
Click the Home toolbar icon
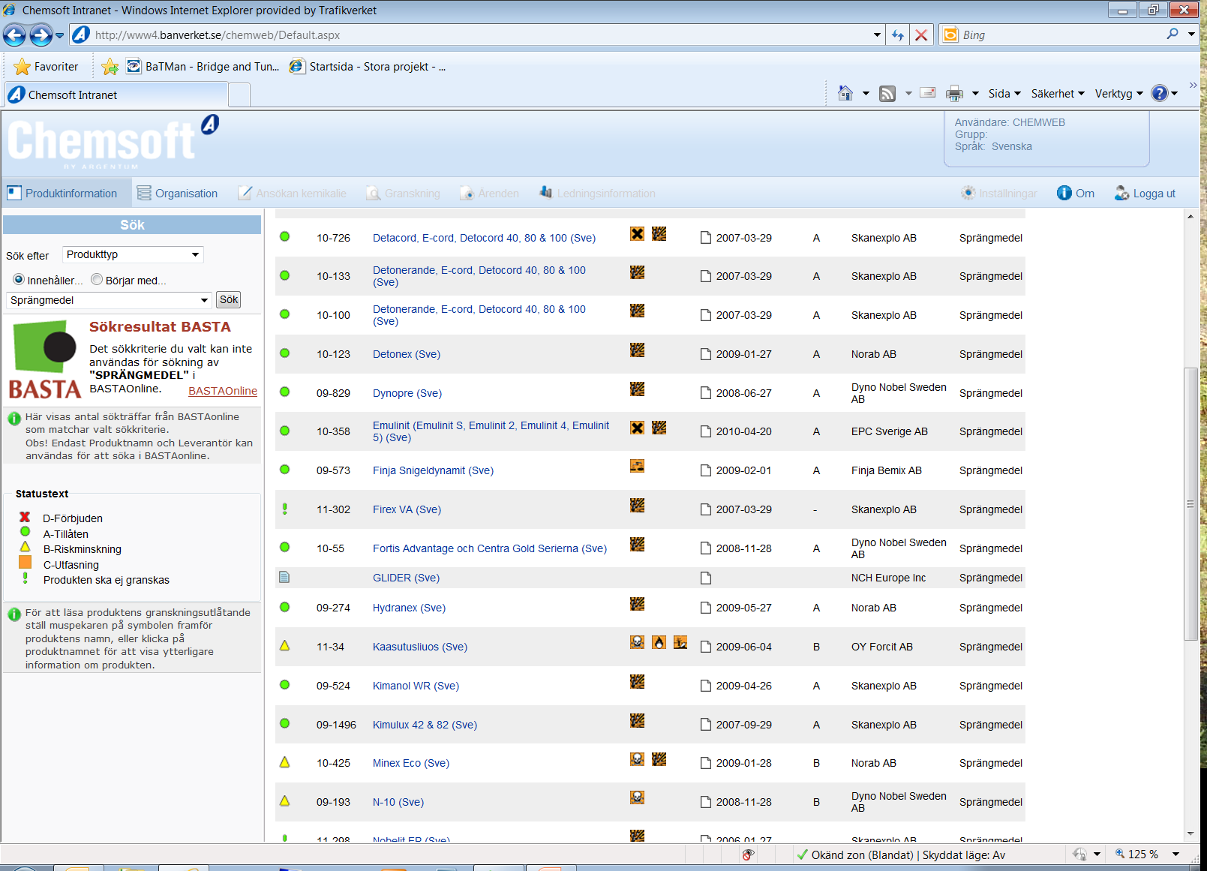coord(845,93)
